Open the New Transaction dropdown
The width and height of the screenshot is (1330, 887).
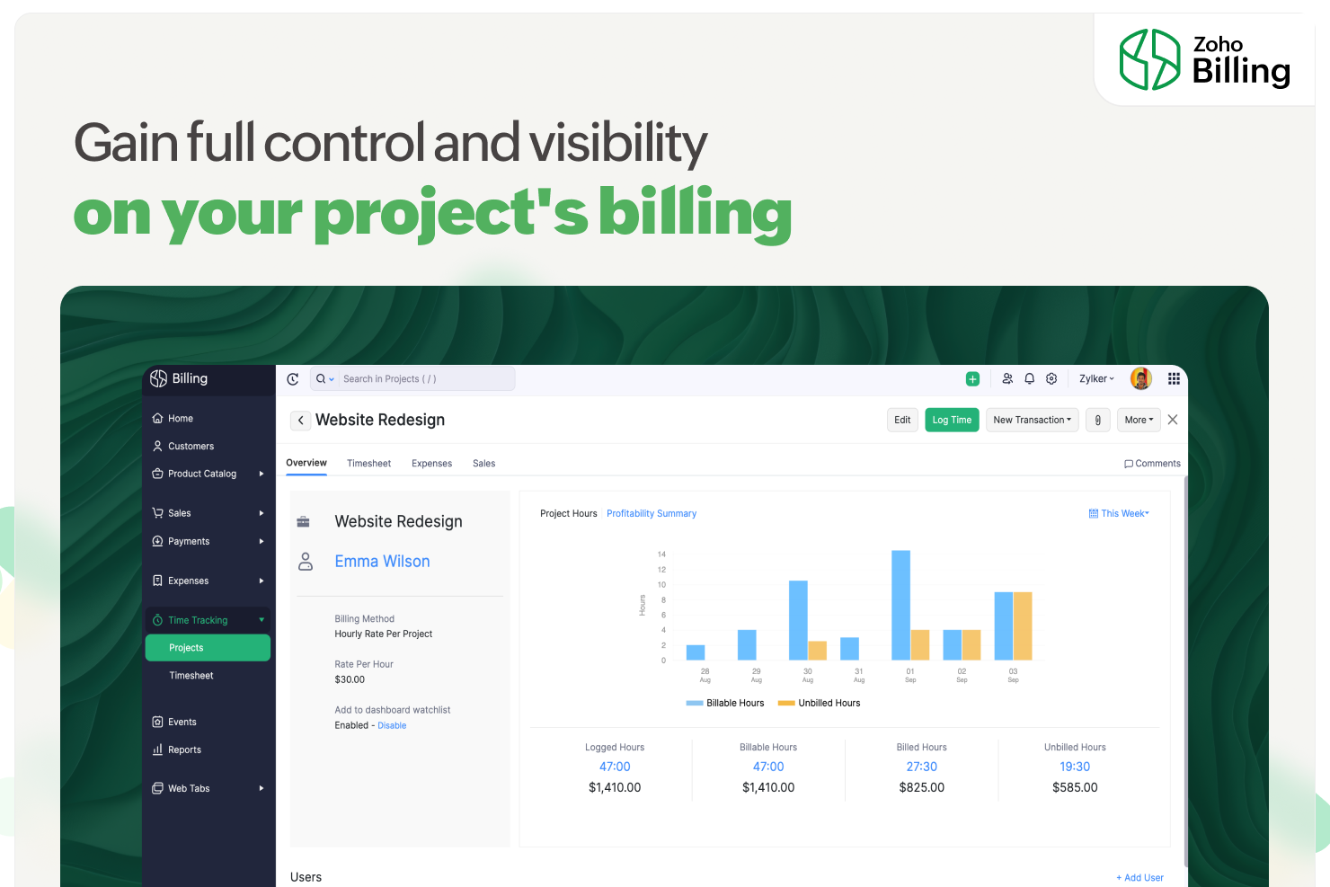1032,420
